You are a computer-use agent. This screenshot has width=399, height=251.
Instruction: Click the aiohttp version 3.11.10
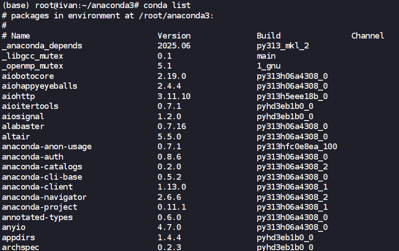pos(174,96)
